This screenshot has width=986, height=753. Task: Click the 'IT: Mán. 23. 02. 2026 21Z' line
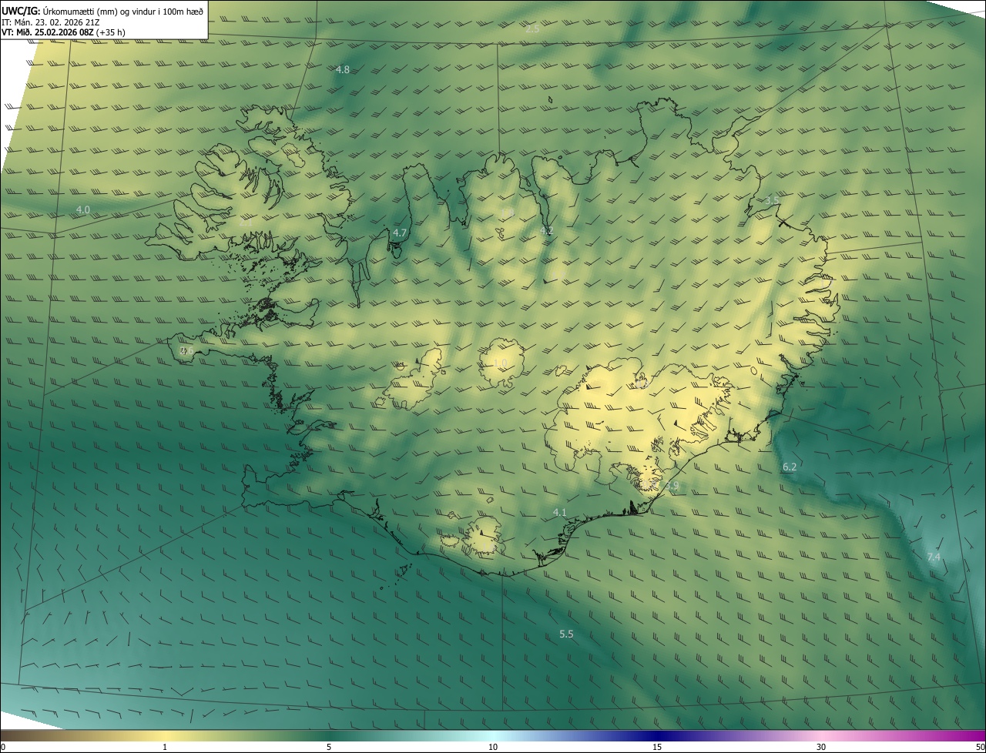tap(50, 22)
